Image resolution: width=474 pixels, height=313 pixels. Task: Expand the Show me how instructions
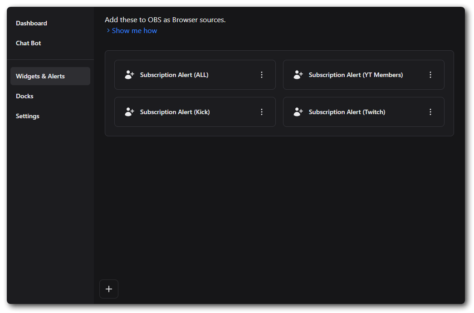[134, 30]
